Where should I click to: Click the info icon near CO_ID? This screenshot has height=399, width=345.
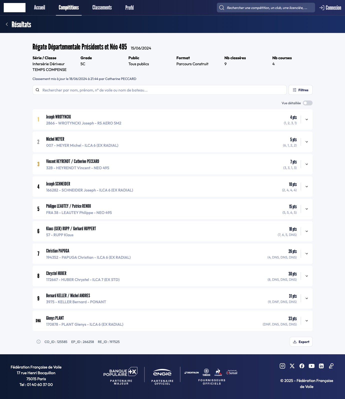pos(38,342)
